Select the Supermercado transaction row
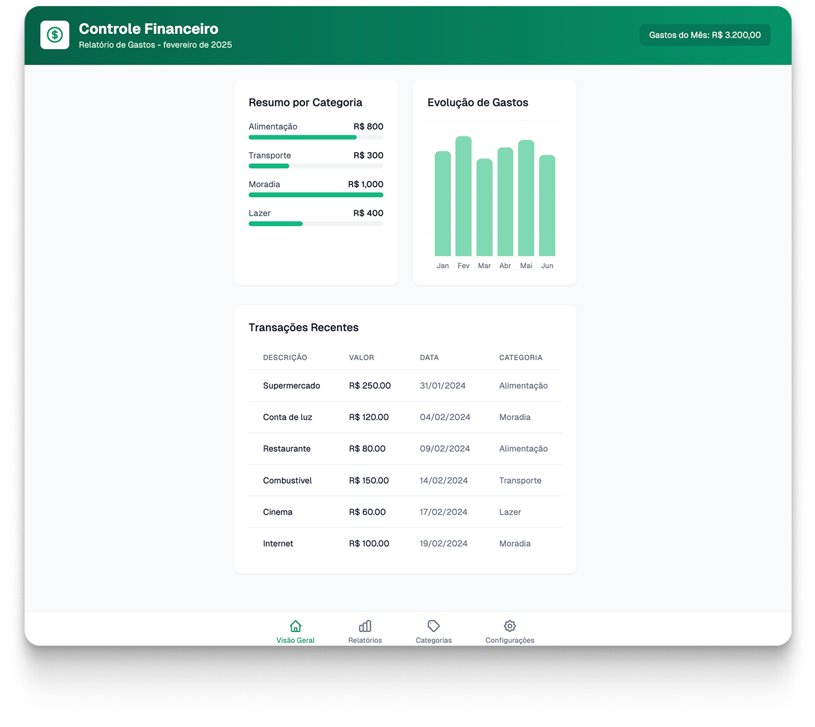The image size is (815, 727). [x=405, y=386]
